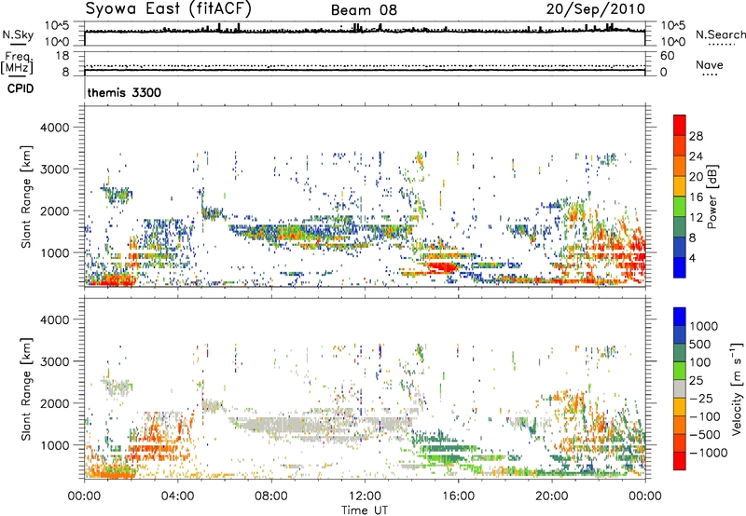This screenshot has width=746, height=516.
Task: Click the 'Power [dB]' colorbar title
Action: (x=712, y=197)
